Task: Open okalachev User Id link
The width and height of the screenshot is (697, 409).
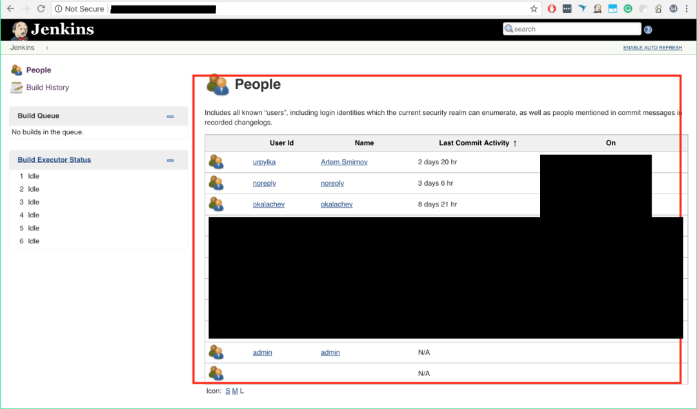Action: pyautogui.click(x=268, y=204)
